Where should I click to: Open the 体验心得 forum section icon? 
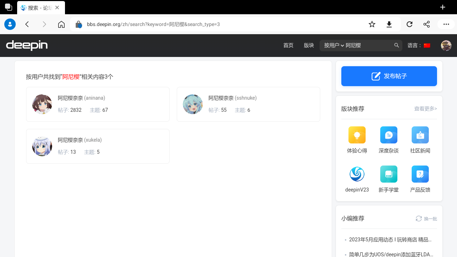357,135
